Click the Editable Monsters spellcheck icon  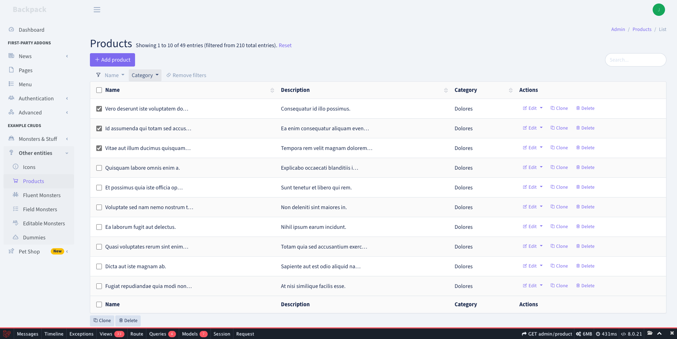[x=16, y=223]
